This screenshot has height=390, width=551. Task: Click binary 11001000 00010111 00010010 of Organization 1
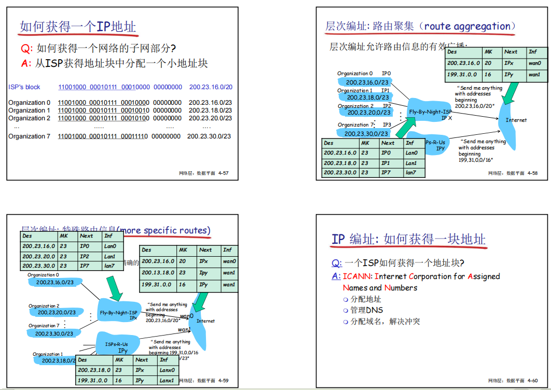tap(104, 110)
